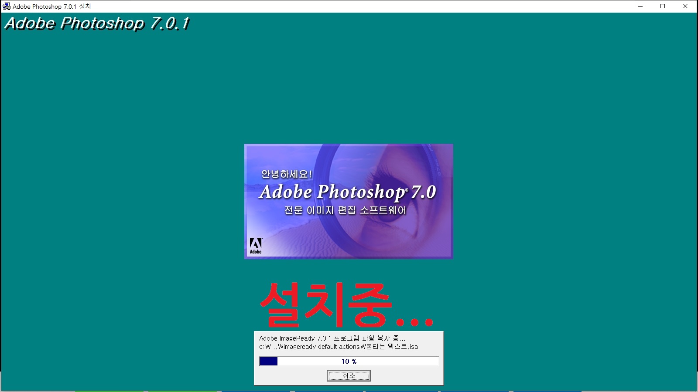Viewport: 698px width, 392px height.
Task: Minimize the installer window
Action: coord(640,7)
